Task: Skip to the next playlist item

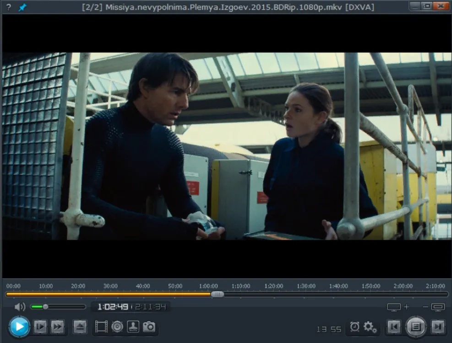Action: pos(438,327)
